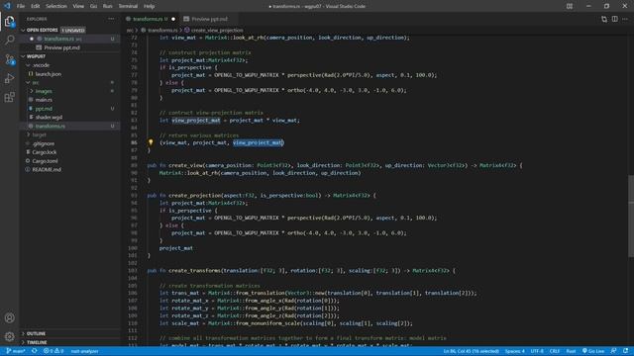Click rust-analyzer status bar item

pos(84,351)
